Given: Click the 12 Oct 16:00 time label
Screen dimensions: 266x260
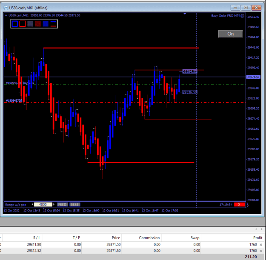Looking at the screenshot, I should (x=91, y=211).
